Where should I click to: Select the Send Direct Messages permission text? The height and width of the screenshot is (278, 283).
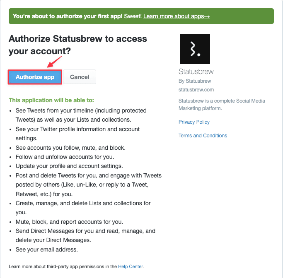point(85,235)
